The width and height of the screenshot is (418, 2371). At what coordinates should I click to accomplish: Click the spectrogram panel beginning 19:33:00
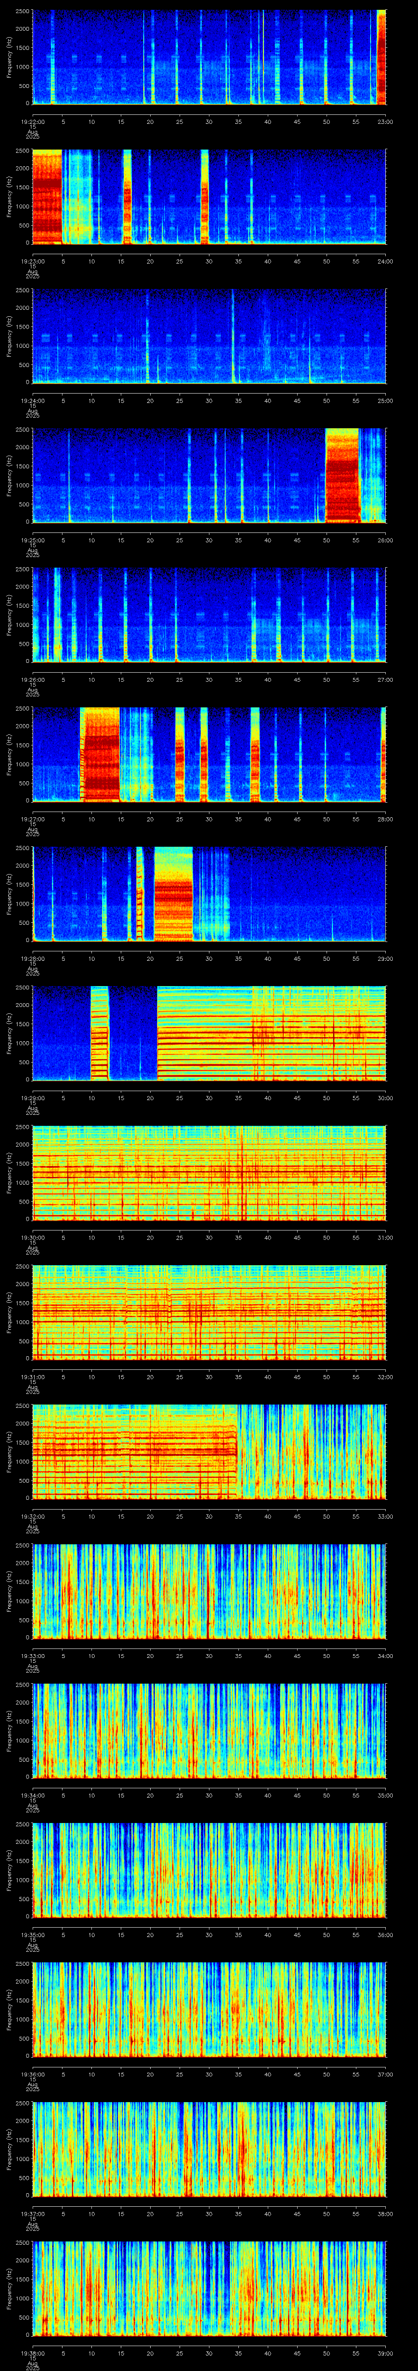[x=209, y=1591]
